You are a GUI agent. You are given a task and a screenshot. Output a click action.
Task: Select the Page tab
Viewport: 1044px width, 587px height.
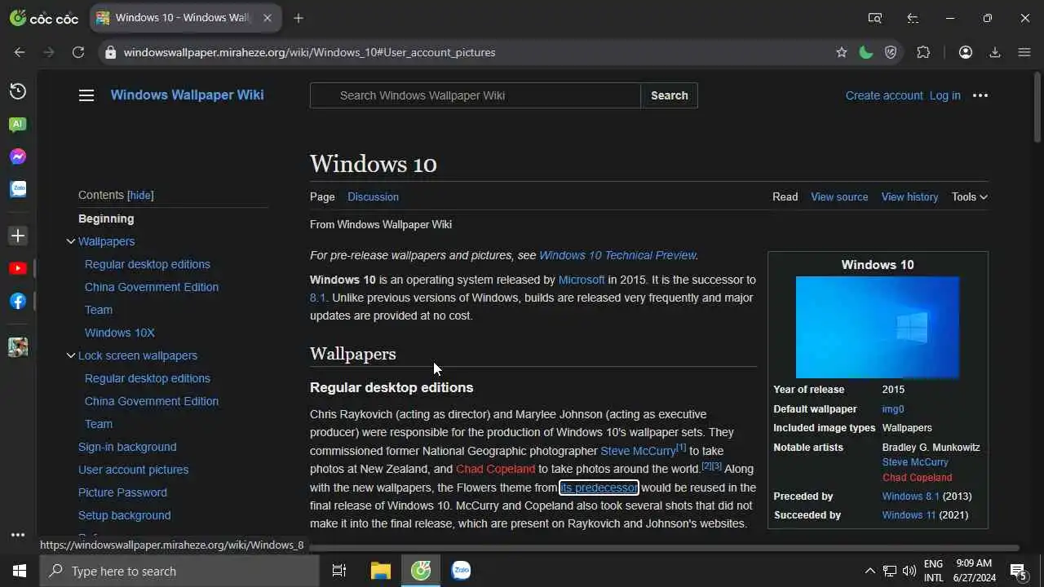click(x=322, y=196)
